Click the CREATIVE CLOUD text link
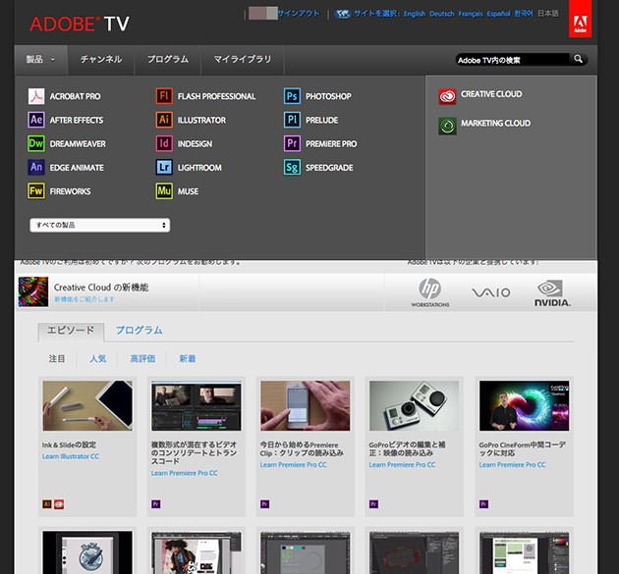 (491, 94)
